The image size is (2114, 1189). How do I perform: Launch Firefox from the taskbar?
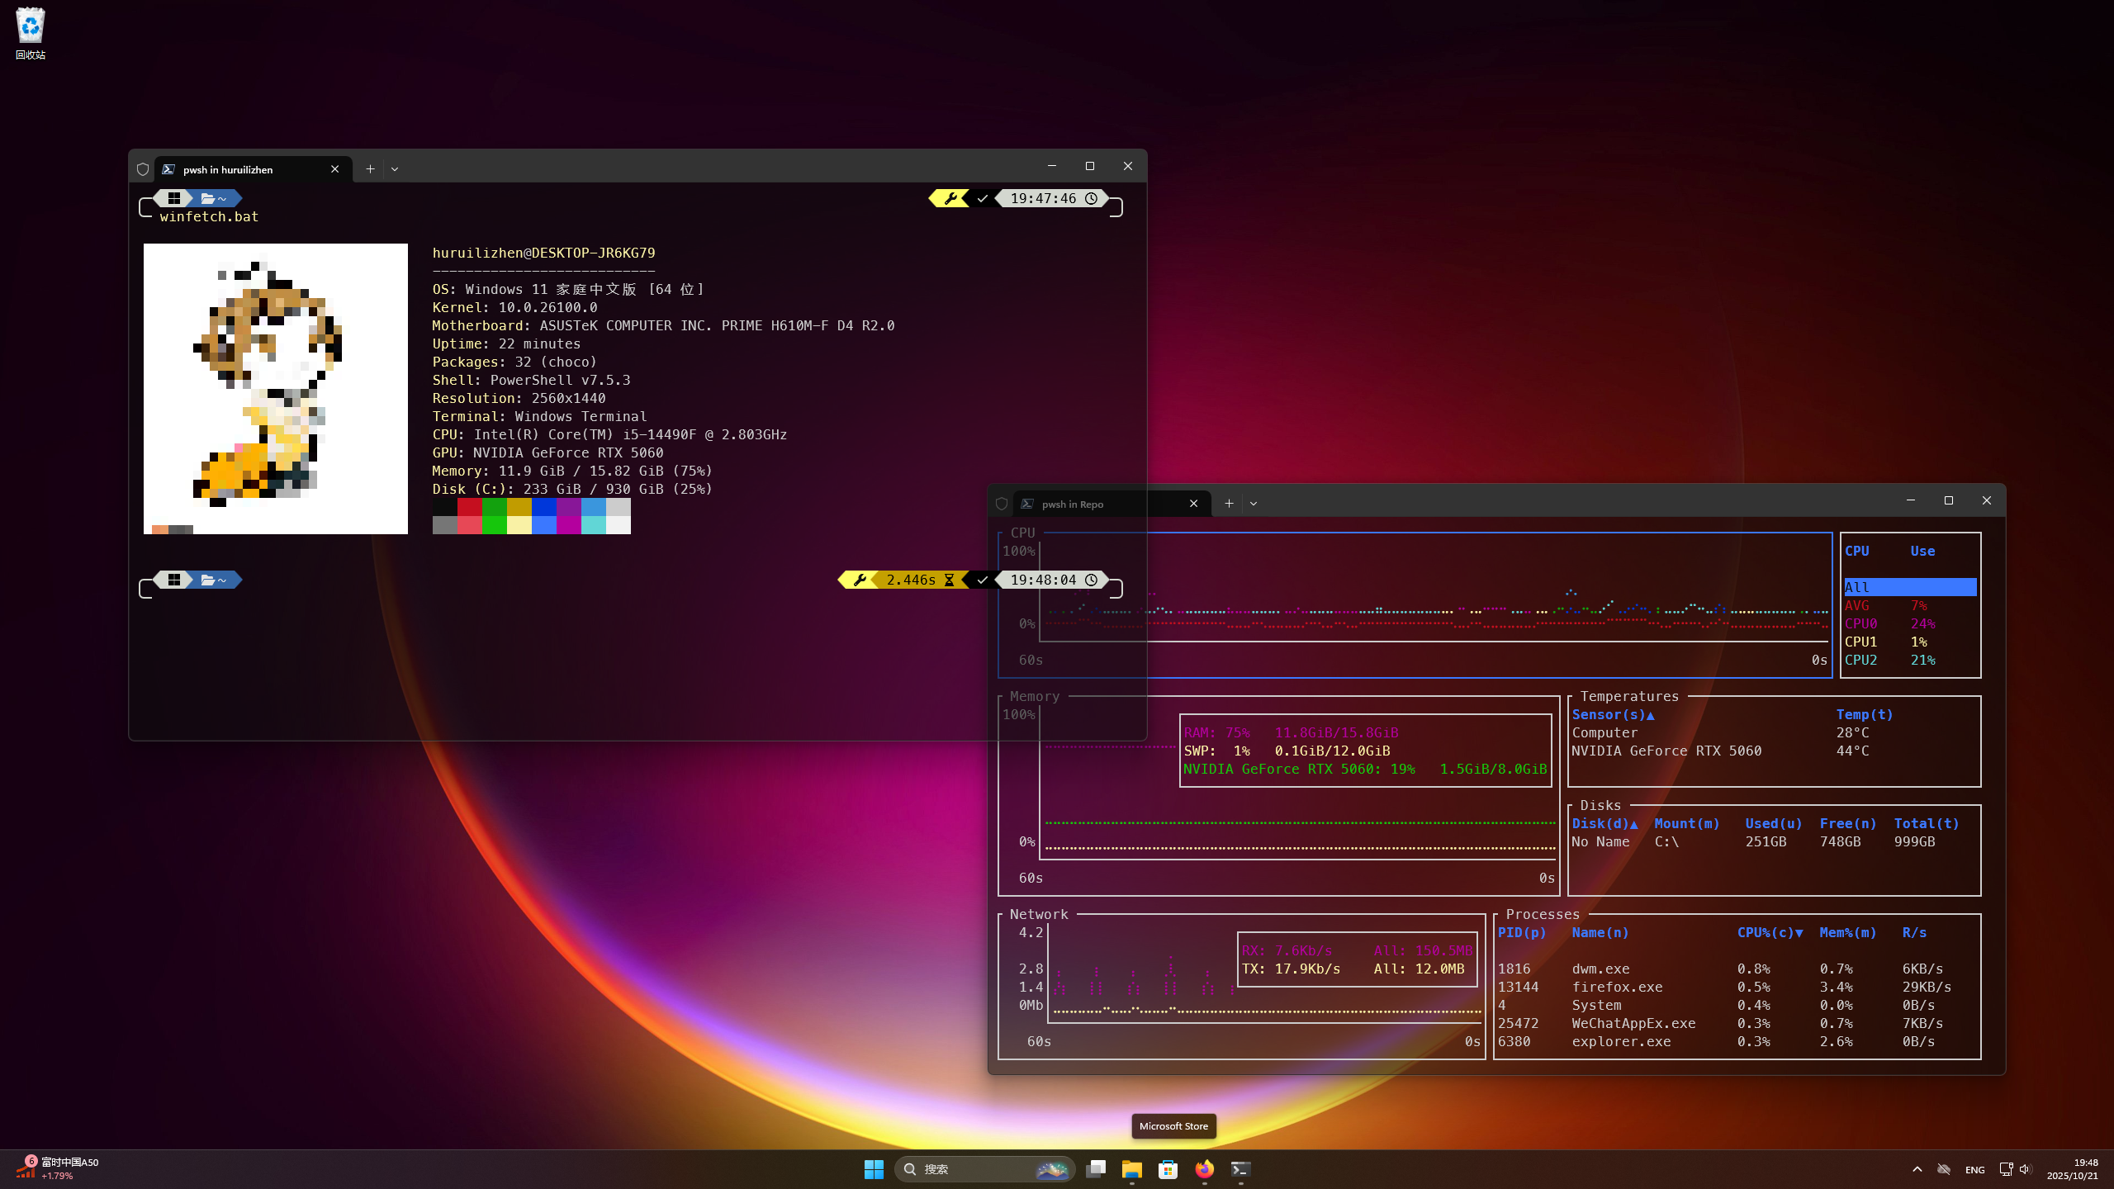click(x=1204, y=1169)
